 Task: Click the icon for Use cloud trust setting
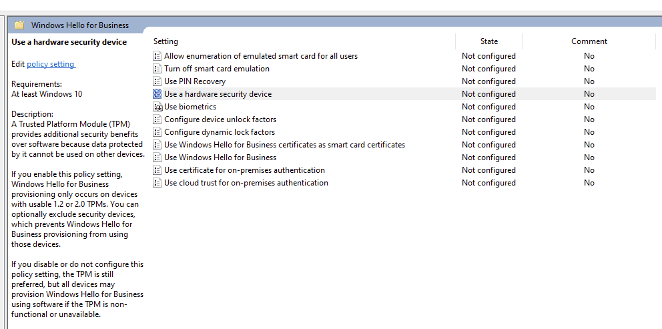tap(157, 183)
